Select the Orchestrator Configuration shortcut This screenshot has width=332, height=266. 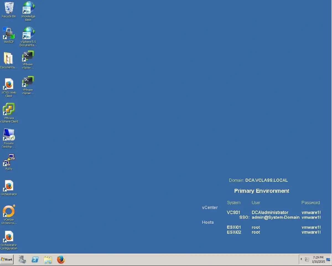(9, 237)
